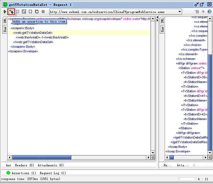Image resolution: width=213 pixels, height=184 pixels.
Task: Click the magnifier icon under the request editor
Action: click(x=153, y=157)
